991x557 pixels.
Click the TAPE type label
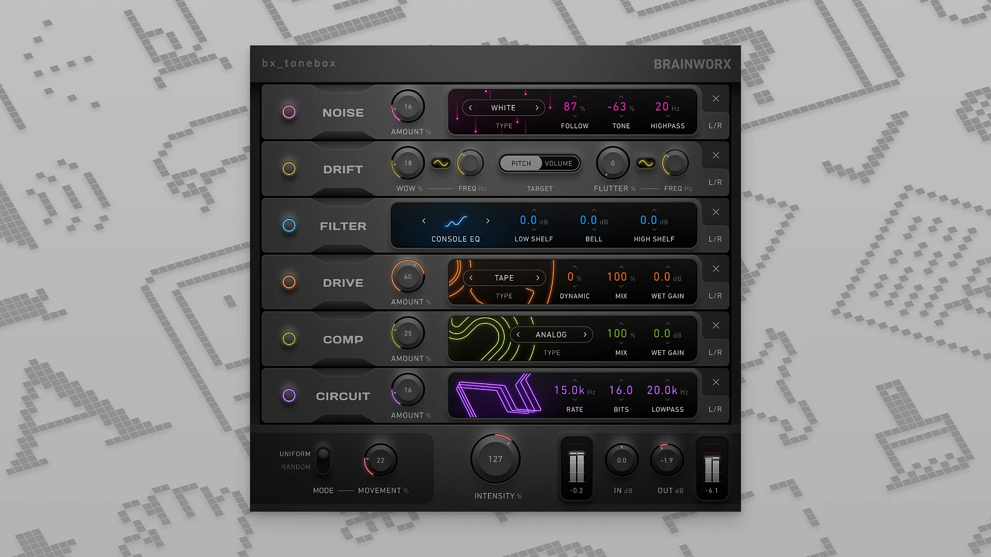[x=503, y=277]
